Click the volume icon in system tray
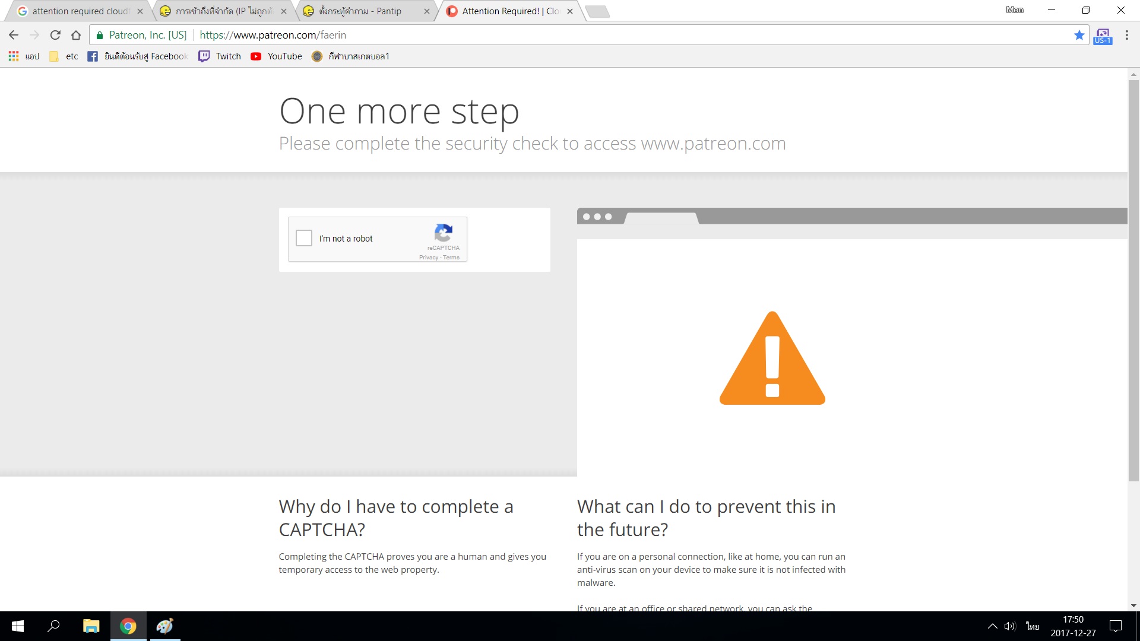The width and height of the screenshot is (1140, 641). click(1010, 626)
